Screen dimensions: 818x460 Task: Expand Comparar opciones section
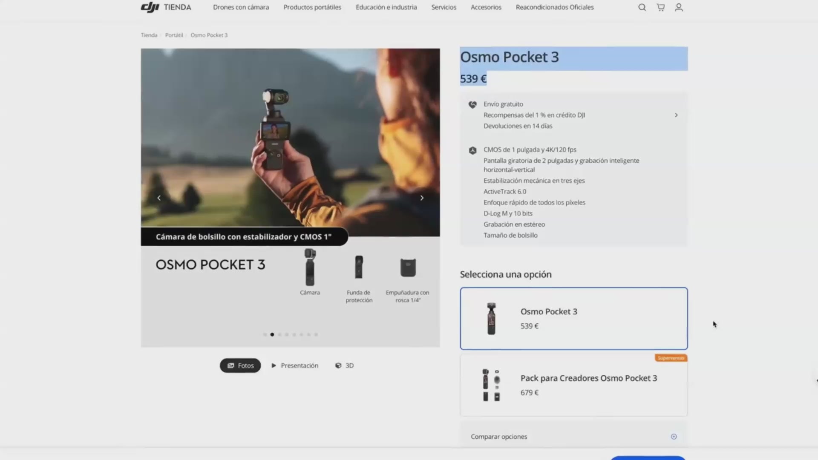coord(573,437)
